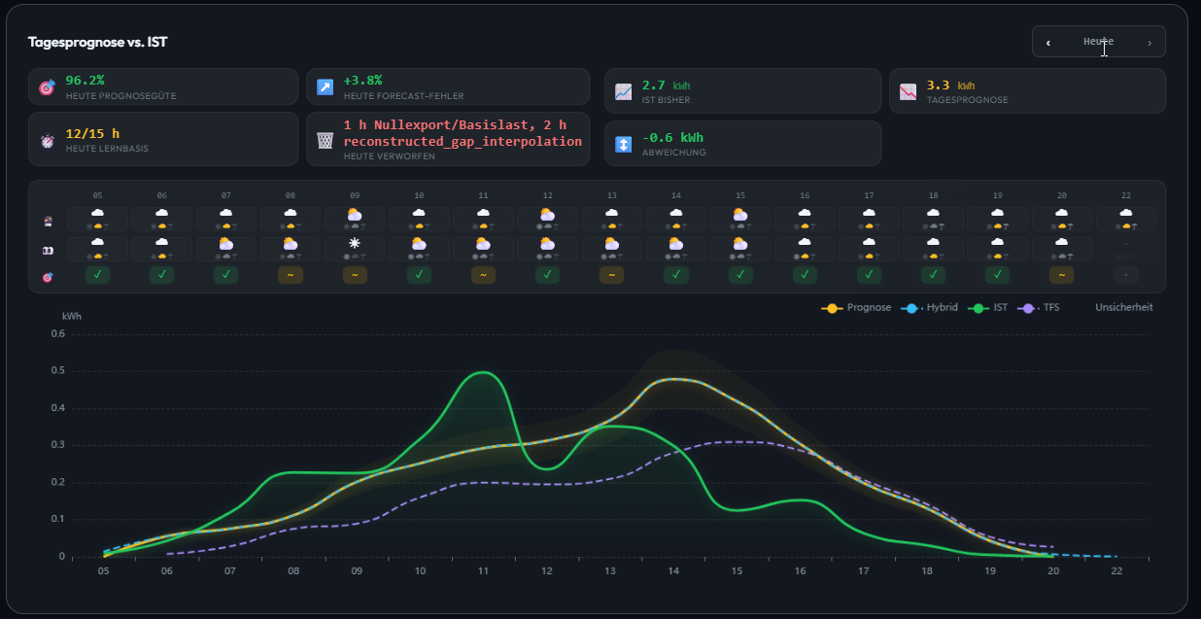Click the grey dash badge under hour 22

(x=1125, y=275)
